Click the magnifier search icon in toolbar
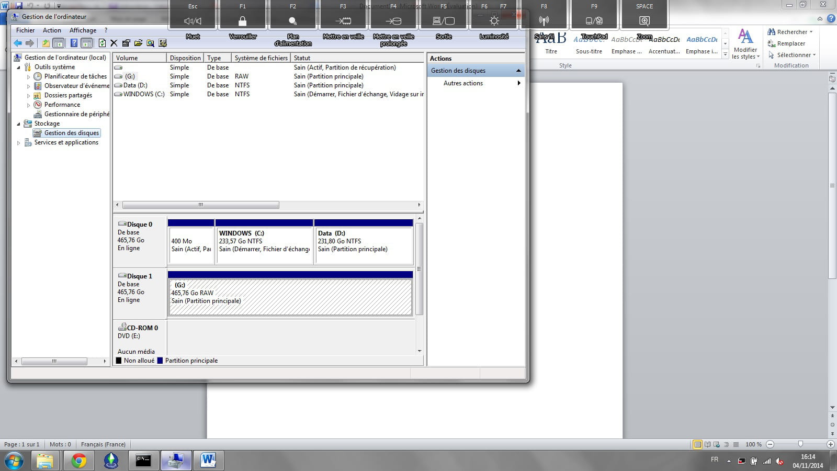 point(150,43)
